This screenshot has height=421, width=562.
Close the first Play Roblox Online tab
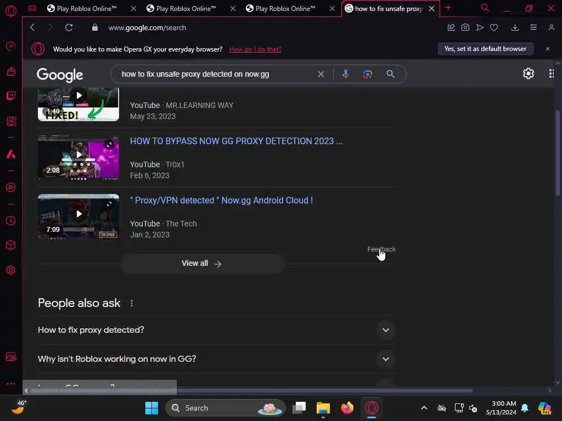[133, 9]
